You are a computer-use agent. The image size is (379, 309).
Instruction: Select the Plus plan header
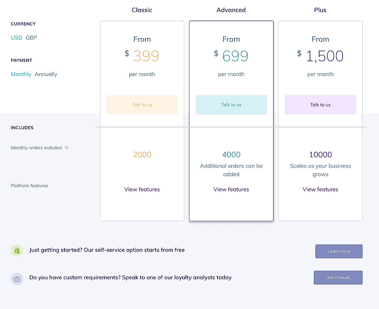point(320,10)
